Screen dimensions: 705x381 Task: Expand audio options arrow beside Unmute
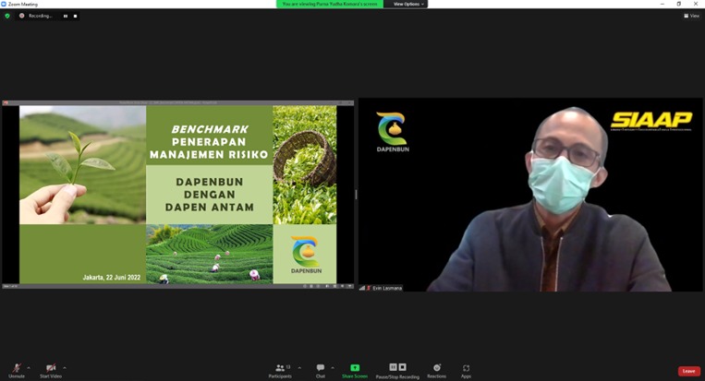[29, 367]
